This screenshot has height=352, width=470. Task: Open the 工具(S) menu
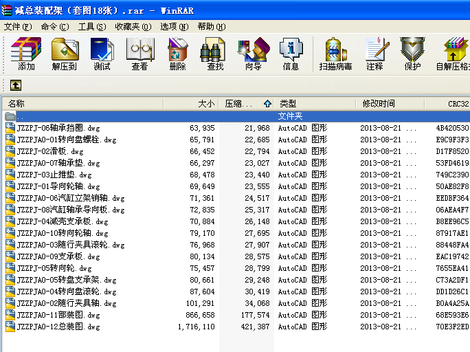point(92,27)
